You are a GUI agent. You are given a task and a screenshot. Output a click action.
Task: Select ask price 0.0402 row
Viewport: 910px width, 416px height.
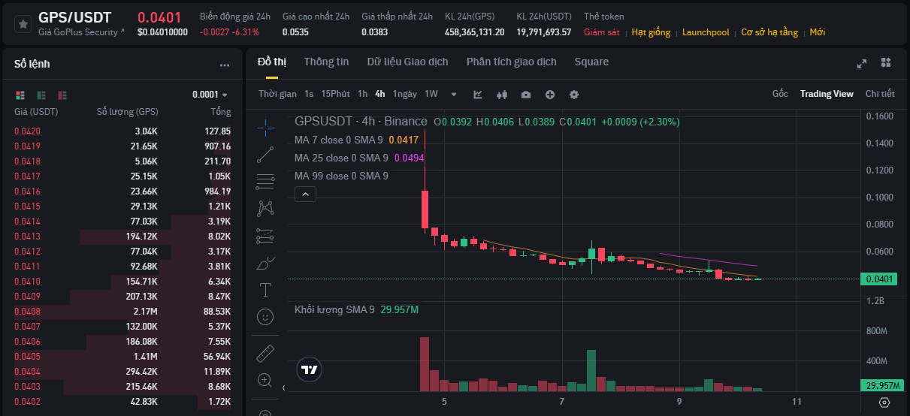pos(122,401)
